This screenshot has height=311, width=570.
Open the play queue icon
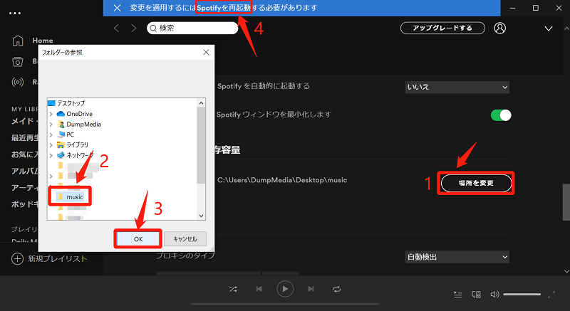[458, 295]
